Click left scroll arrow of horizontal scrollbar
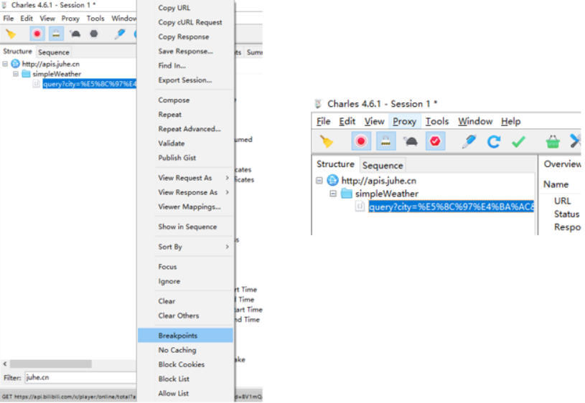This screenshot has width=585, height=403. [5, 364]
